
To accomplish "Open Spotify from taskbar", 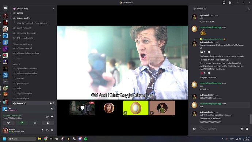I will (86, 139).
